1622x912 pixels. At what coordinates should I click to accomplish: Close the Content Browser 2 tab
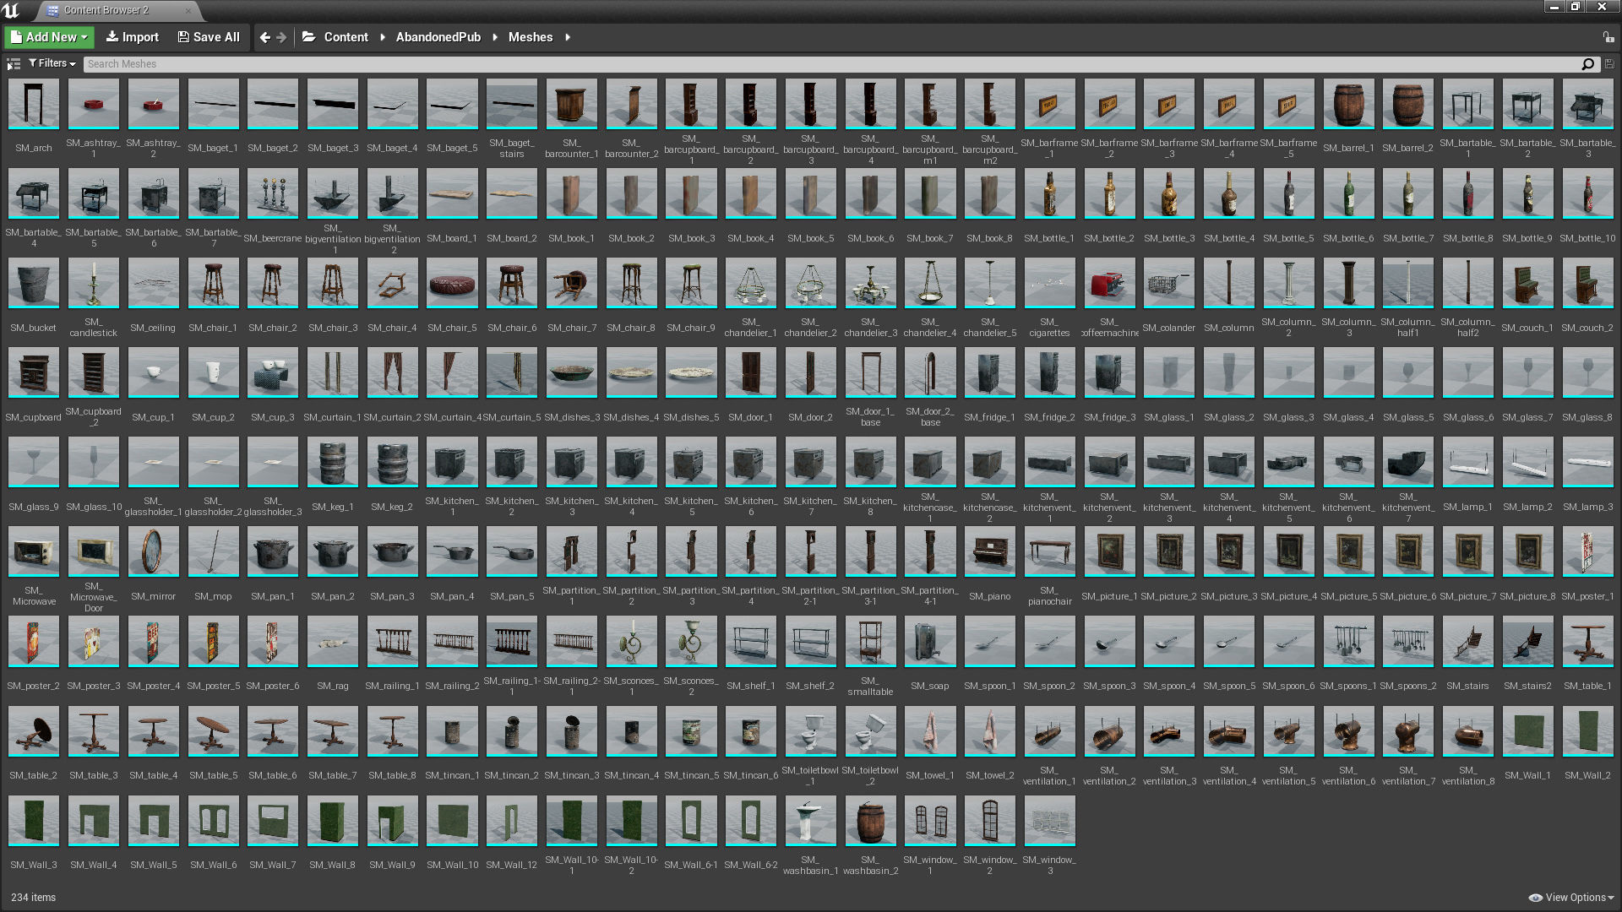[x=188, y=10]
